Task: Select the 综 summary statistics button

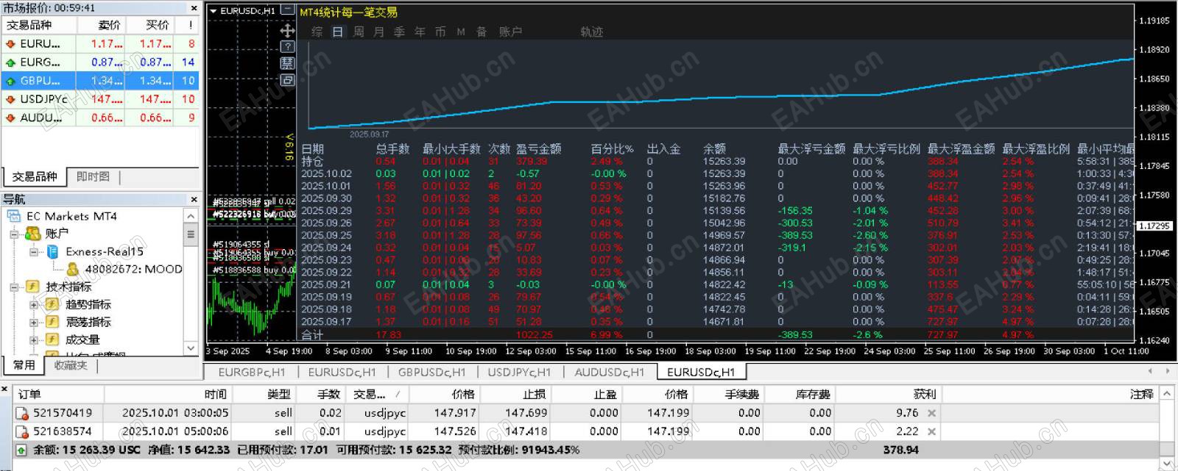Action: 317,32
